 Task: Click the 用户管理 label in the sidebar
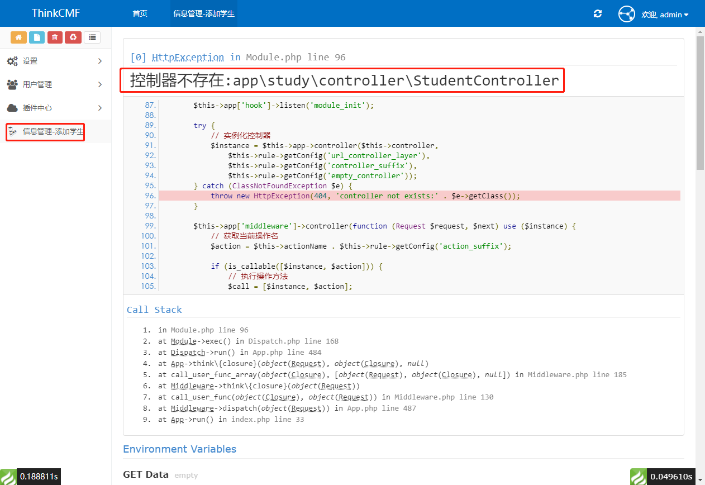37,84
